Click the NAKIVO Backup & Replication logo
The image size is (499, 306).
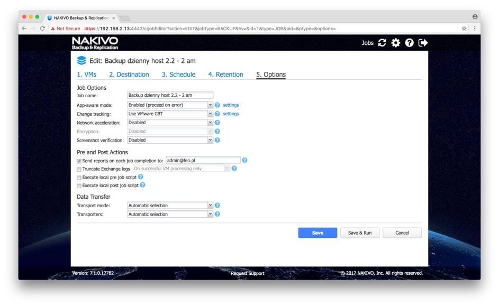[95, 43]
